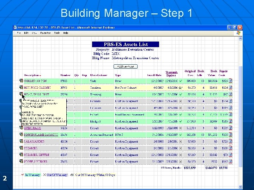Sort by the Book Value column header

[x=212, y=73]
